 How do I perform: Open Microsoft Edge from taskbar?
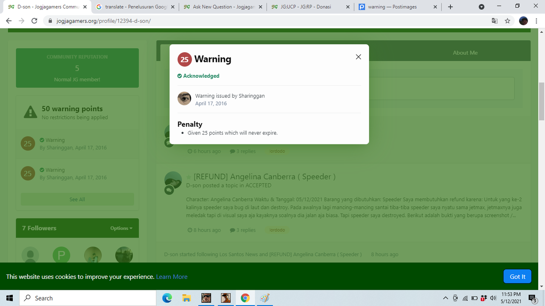(x=167, y=298)
